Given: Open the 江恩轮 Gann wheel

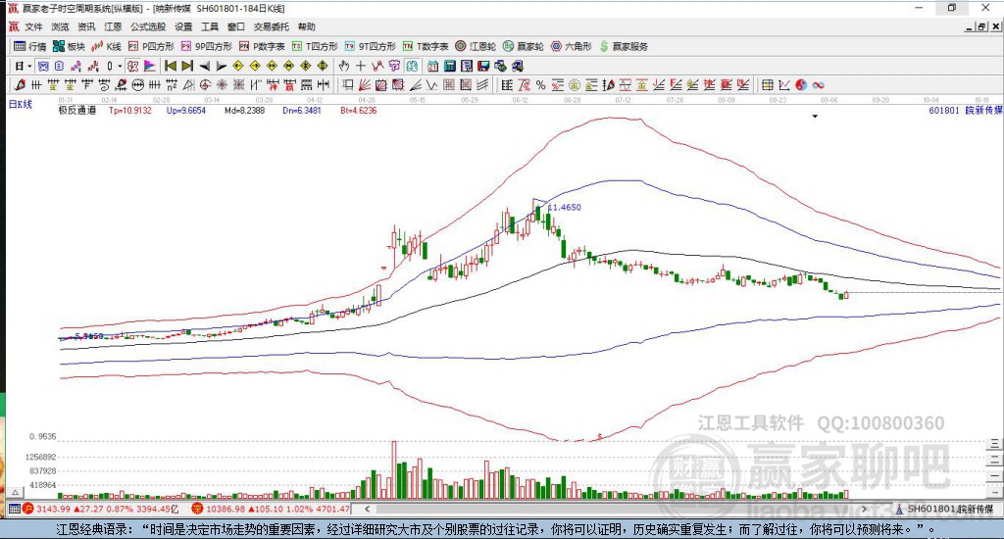Looking at the screenshot, I should (476, 46).
